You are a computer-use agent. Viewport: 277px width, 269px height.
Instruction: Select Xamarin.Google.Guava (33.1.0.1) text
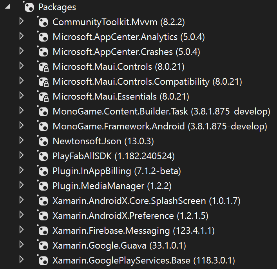(119, 245)
